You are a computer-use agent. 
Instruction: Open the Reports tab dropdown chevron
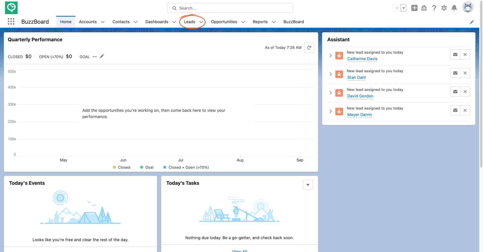tap(274, 22)
